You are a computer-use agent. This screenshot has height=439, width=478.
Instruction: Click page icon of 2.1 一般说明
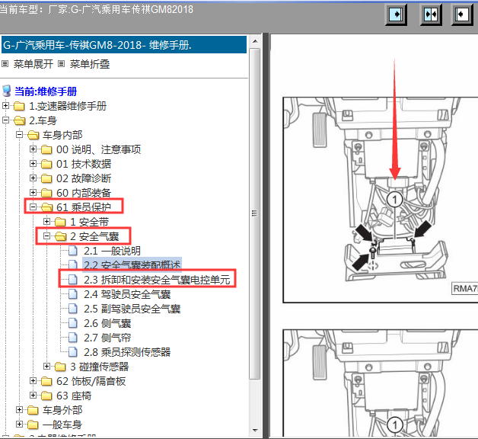tap(73, 251)
